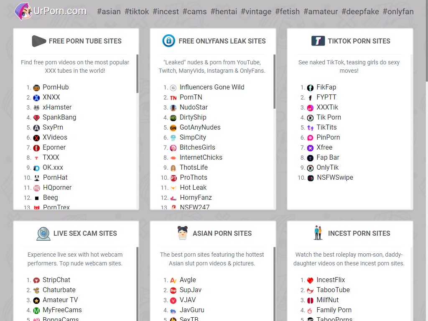Open the Beeg link
Image resolution: width=428 pixels, height=321 pixels.
(51, 198)
